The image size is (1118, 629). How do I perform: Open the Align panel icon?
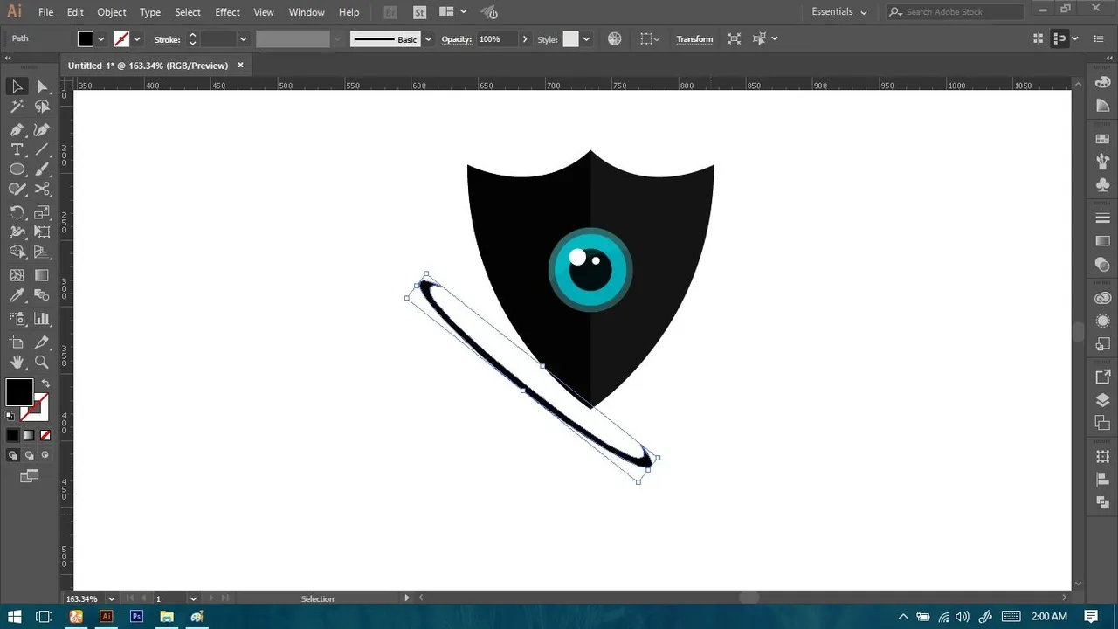point(1102,480)
